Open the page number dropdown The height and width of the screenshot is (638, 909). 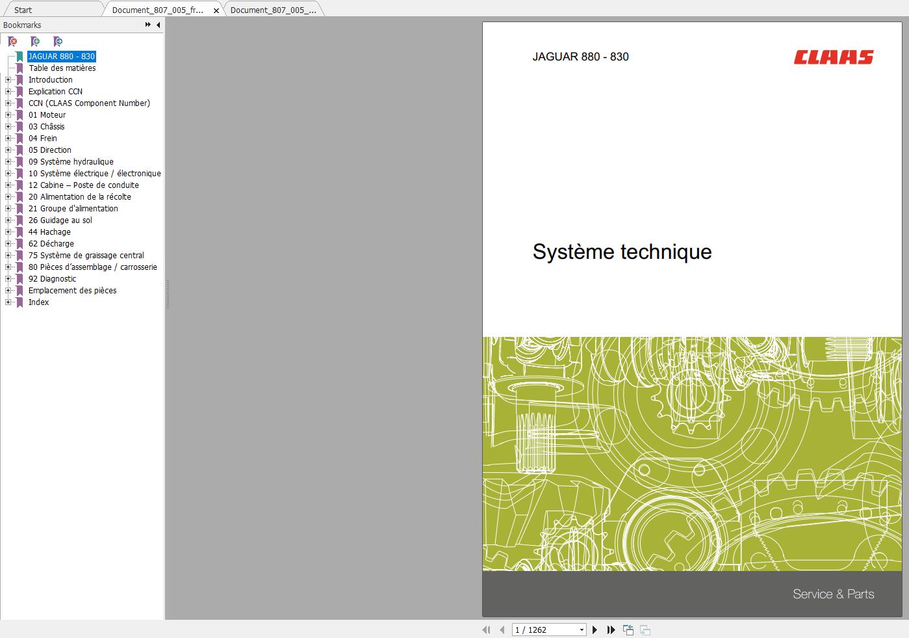pyautogui.click(x=582, y=630)
